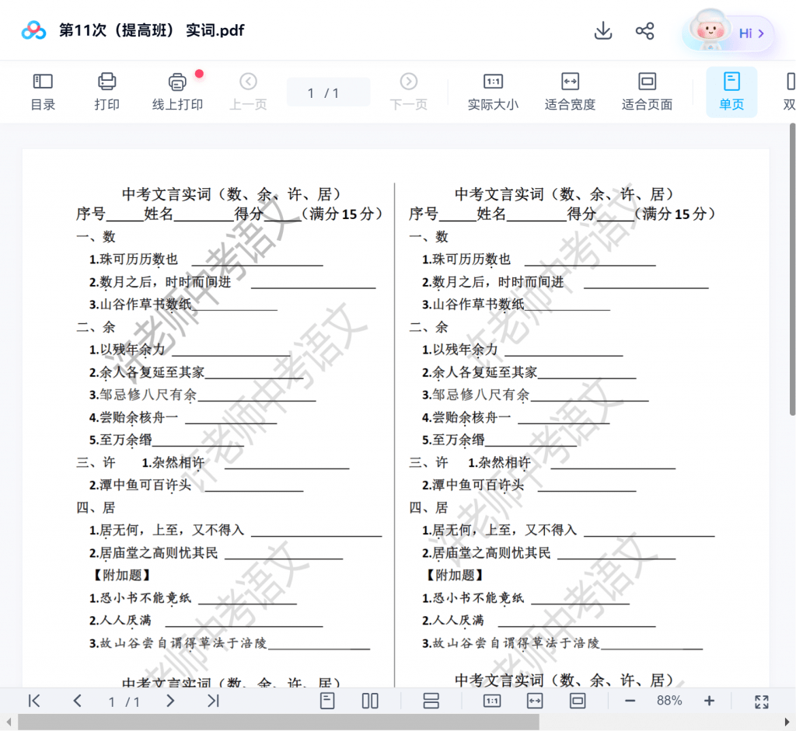This screenshot has height=731, width=796.
Task: Switch to double page view in top toolbar
Action: click(x=790, y=92)
